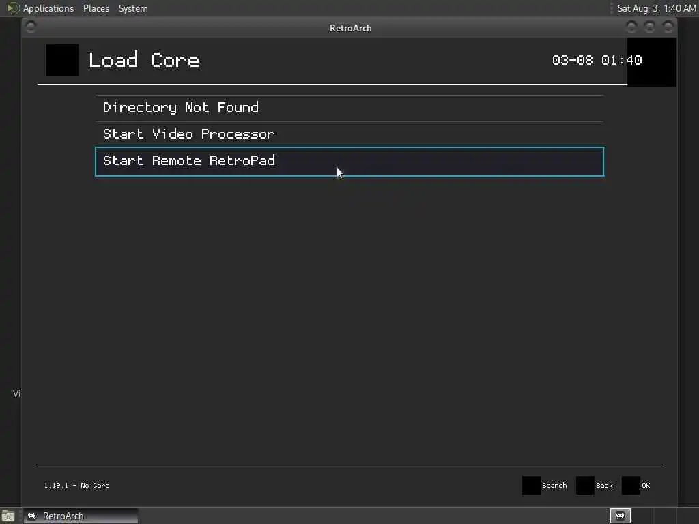Click the show desktop icon in taskbar
This screenshot has height=524, width=699.
8,516
